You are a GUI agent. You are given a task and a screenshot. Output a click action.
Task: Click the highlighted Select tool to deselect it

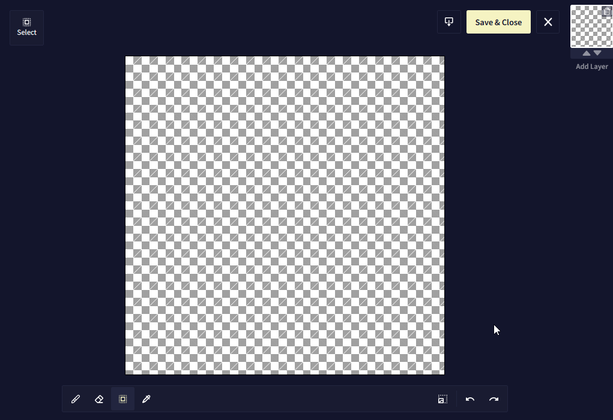[x=122, y=398]
